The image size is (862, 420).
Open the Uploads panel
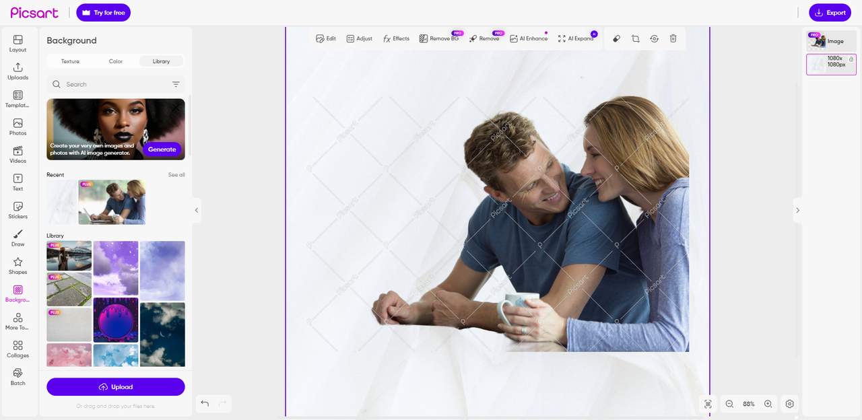pyautogui.click(x=18, y=71)
